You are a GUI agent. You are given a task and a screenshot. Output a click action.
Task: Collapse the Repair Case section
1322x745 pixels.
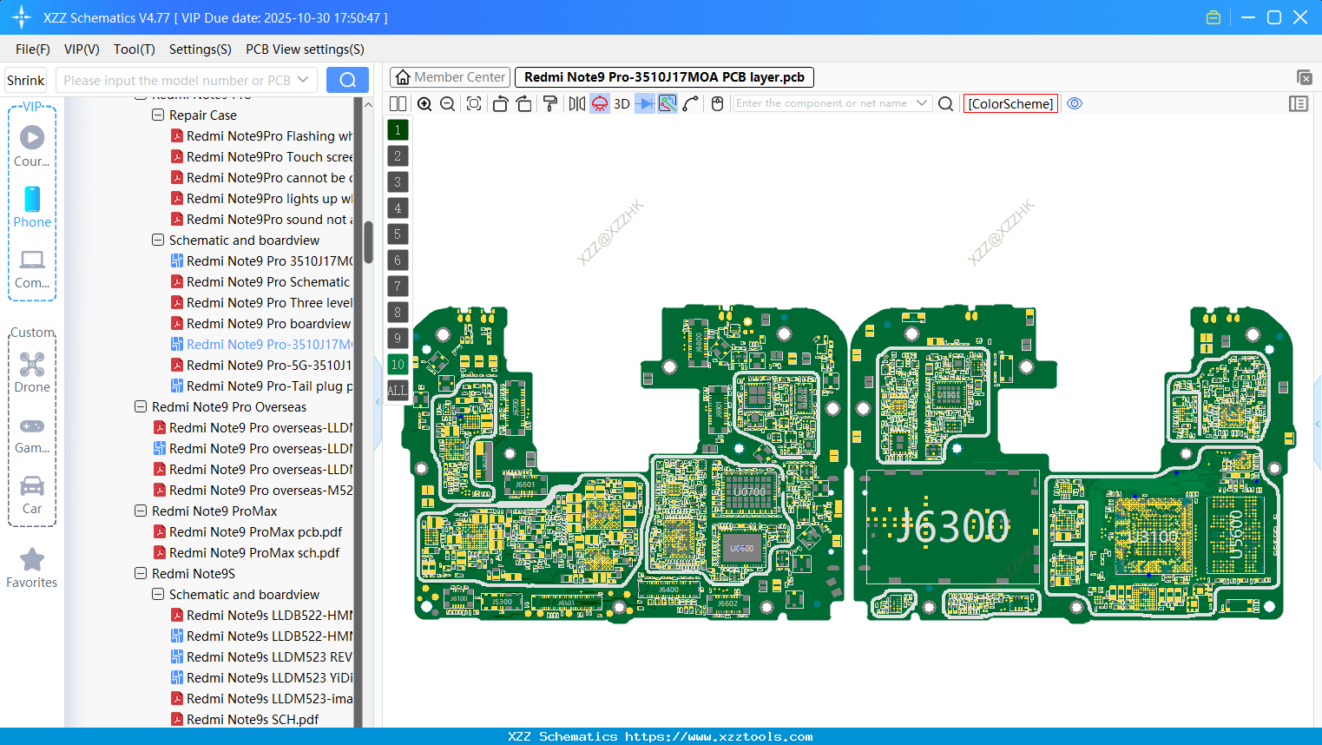pyautogui.click(x=157, y=115)
